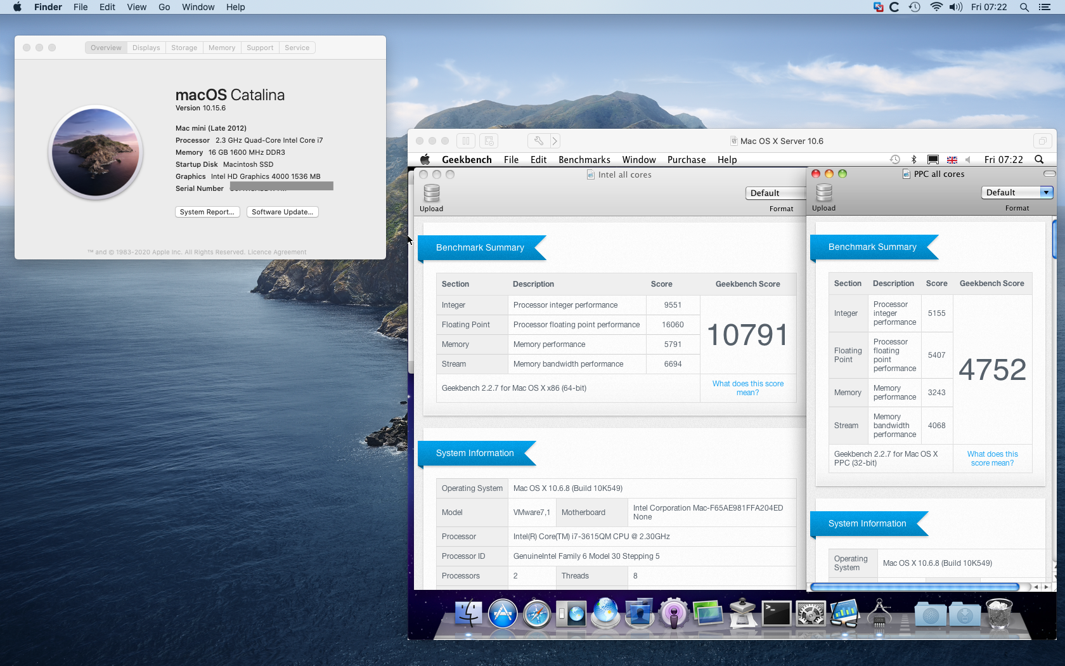Open Format dropdown in PPC all cores window
This screenshot has height=666, width=1065.
pos(1017,192)
